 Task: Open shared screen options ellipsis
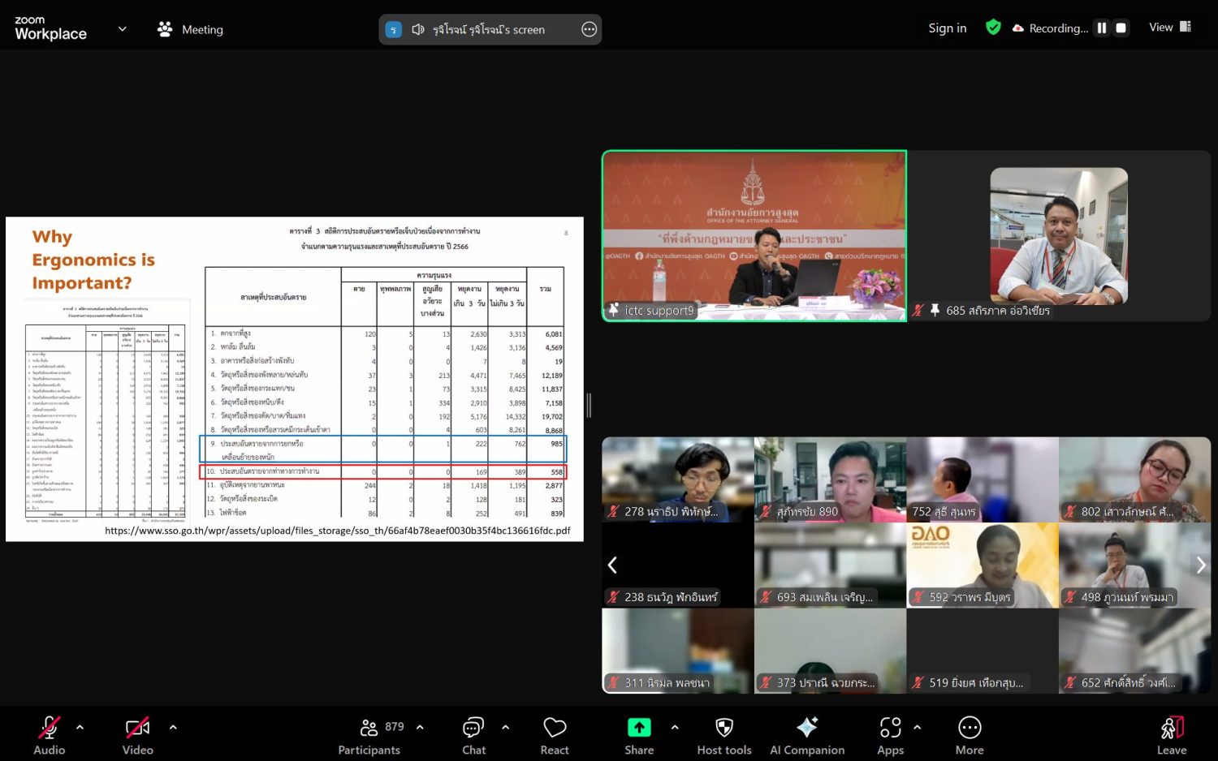[590, 29]
